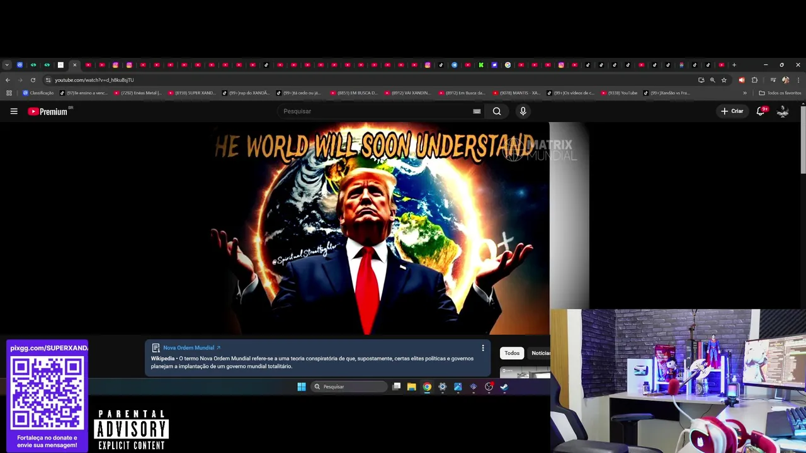Add a new browser tab
Viewport: 806px width, 453px height.
pyautogui.click(x=734, y=65)
